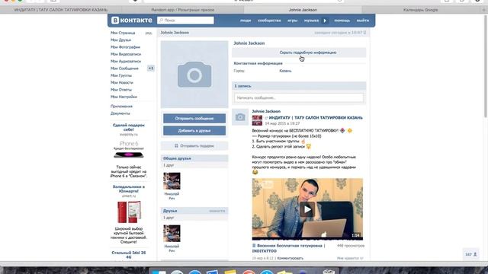Select the Johnie Jackson browser tab
This screenshot has width=488, height=274.
pos(303,10)
